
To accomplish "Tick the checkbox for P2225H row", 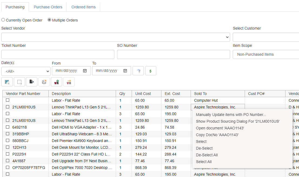I will click(8, 154).
